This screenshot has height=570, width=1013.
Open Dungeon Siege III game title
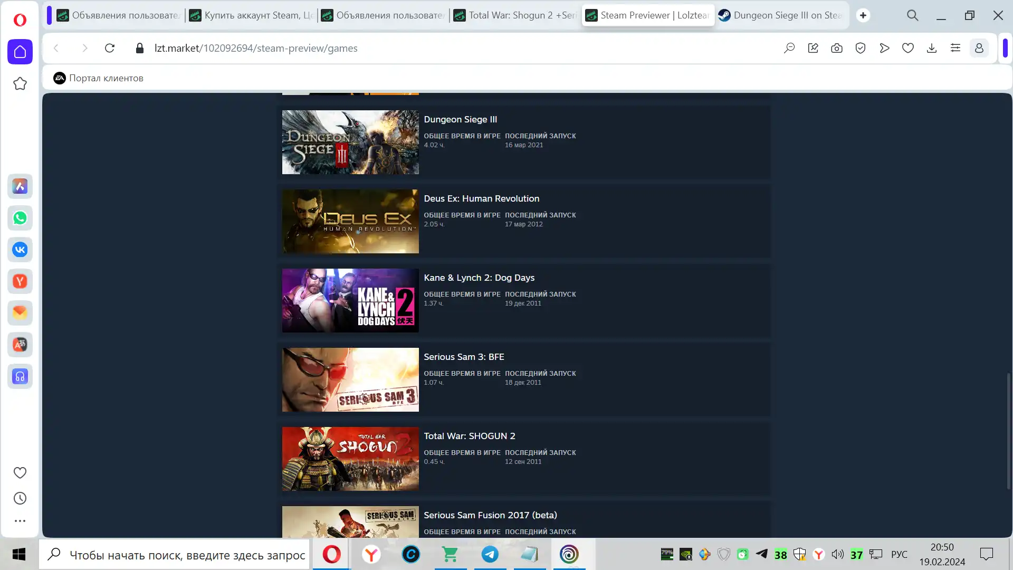(460, 119)
